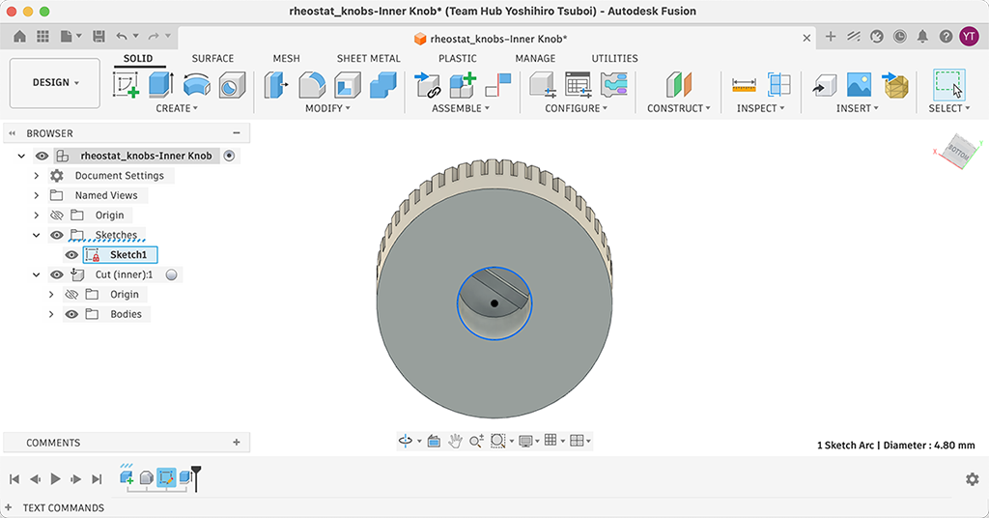Expand the Document Settings node
Viewport: 989px width, 518px height.
point(37,176)
